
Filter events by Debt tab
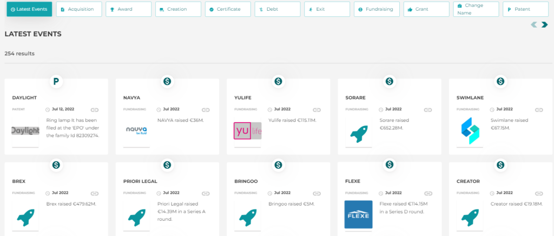click(x=278, y=9)
